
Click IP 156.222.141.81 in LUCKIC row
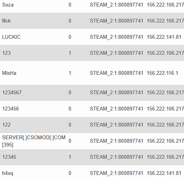[x=164, y=37]
